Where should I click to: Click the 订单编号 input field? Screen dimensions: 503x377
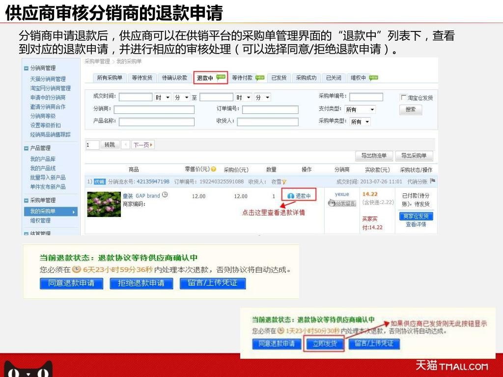tap(270, 110)
